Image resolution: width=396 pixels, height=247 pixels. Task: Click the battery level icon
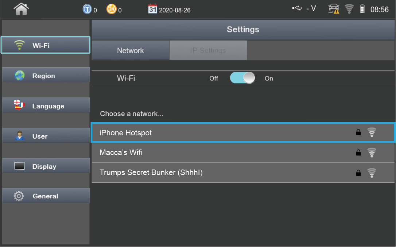tap(362, 9)
